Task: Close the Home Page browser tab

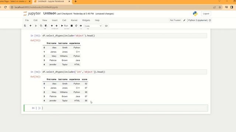Action: (29, 1)
